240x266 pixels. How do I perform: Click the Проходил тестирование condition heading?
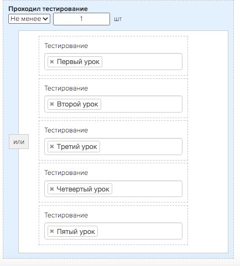point(48,9)
